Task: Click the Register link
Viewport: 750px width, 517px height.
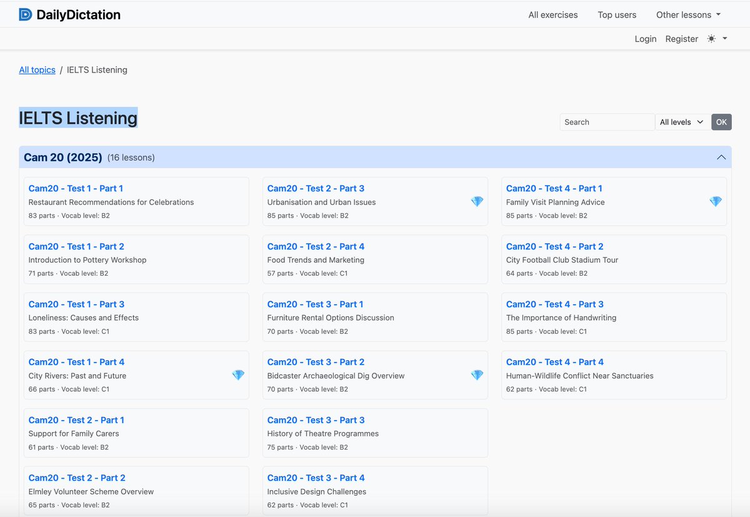Action: pos(682,39)
